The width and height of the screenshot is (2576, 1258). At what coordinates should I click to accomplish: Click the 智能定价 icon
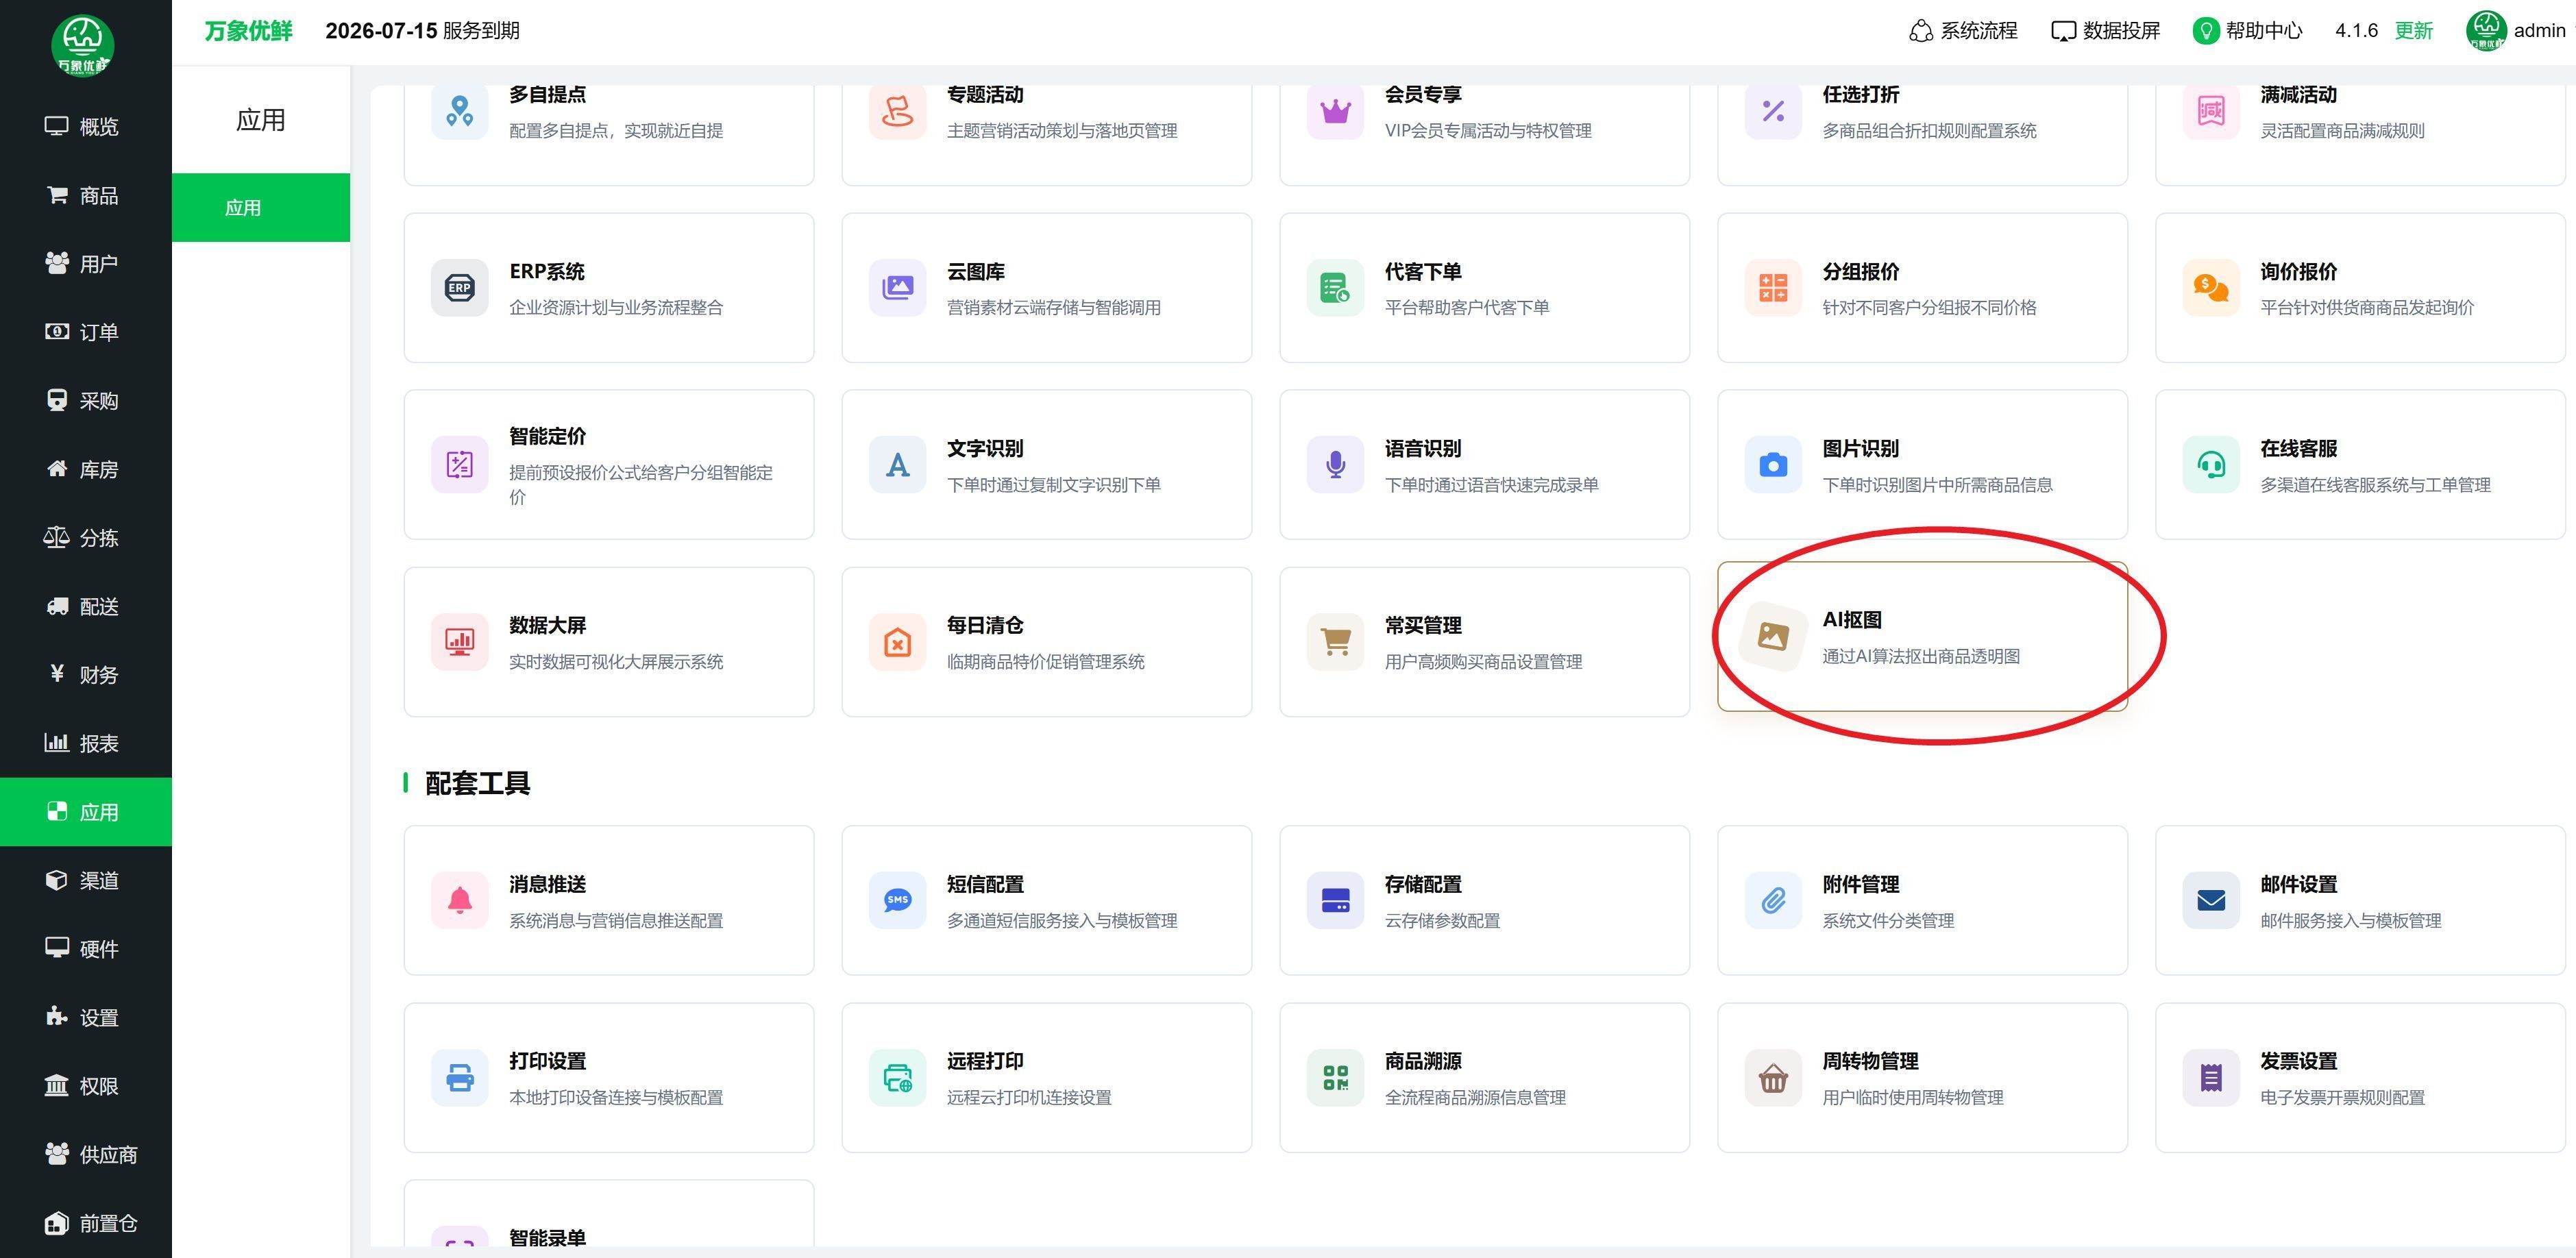pyautogui.click(x=459, y=465)
